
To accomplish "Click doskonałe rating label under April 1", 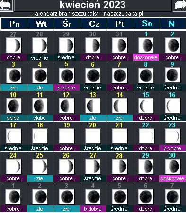I will (x=146, y=57).
